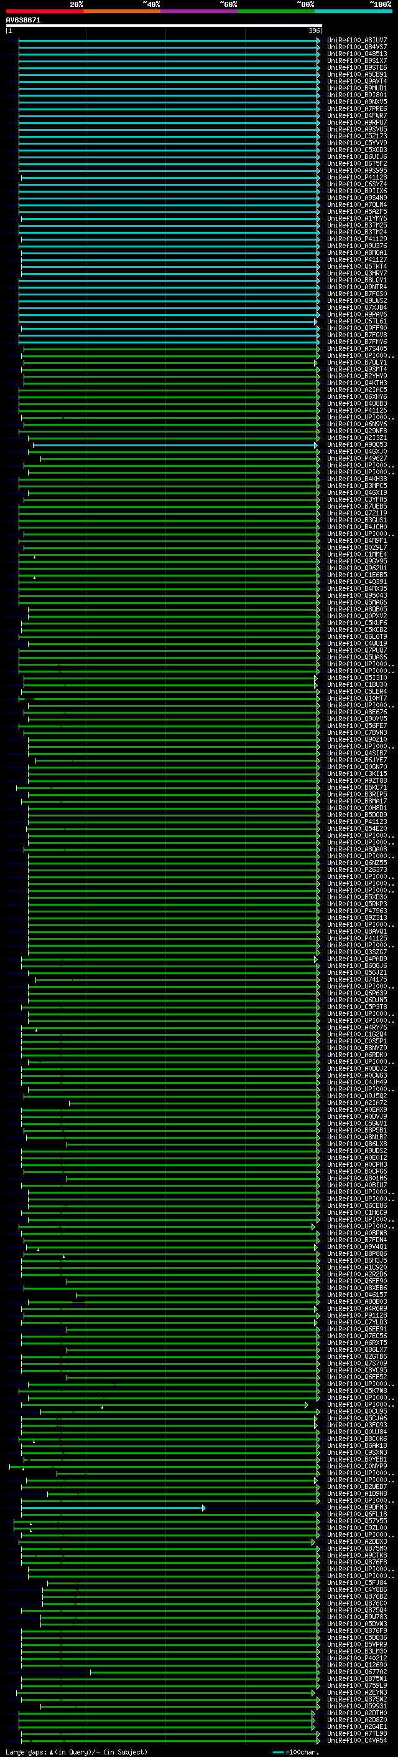Select label UniRef100_C4Y8D6
The width and height of the screenshot is (398, 1757).
coord(357,1589)
